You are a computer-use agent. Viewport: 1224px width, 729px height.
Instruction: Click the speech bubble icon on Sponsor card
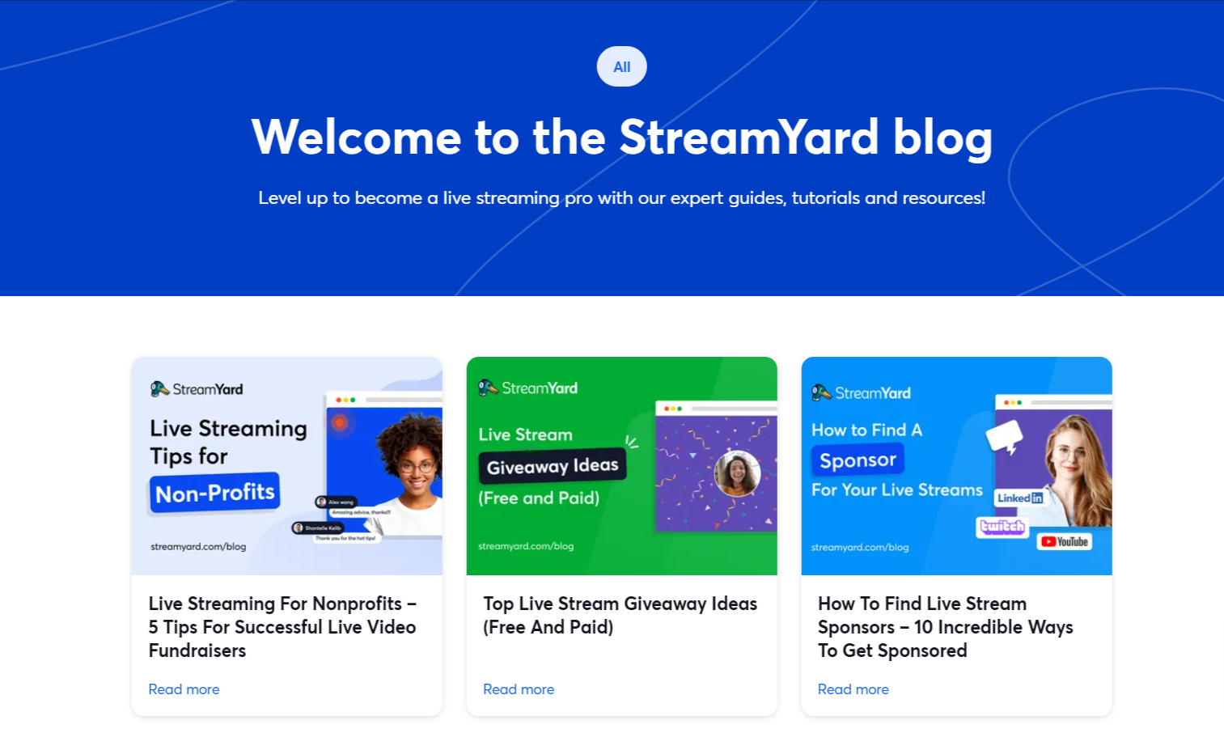[x=1005, y=438]
